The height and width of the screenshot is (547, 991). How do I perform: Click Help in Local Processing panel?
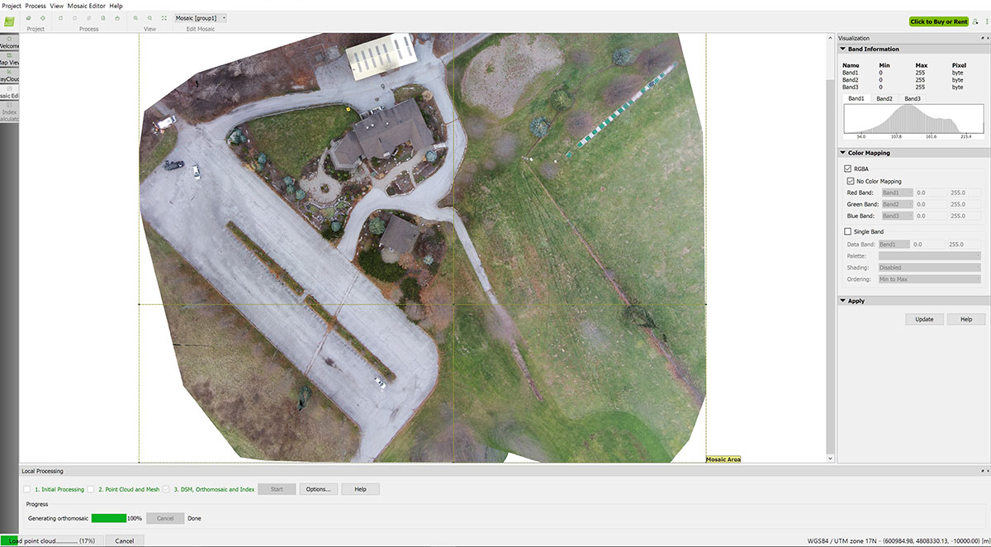point(360,489)
